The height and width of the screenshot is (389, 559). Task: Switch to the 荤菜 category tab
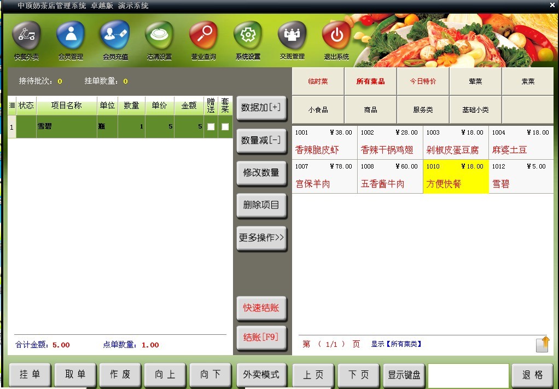click(x=475, y=82)
